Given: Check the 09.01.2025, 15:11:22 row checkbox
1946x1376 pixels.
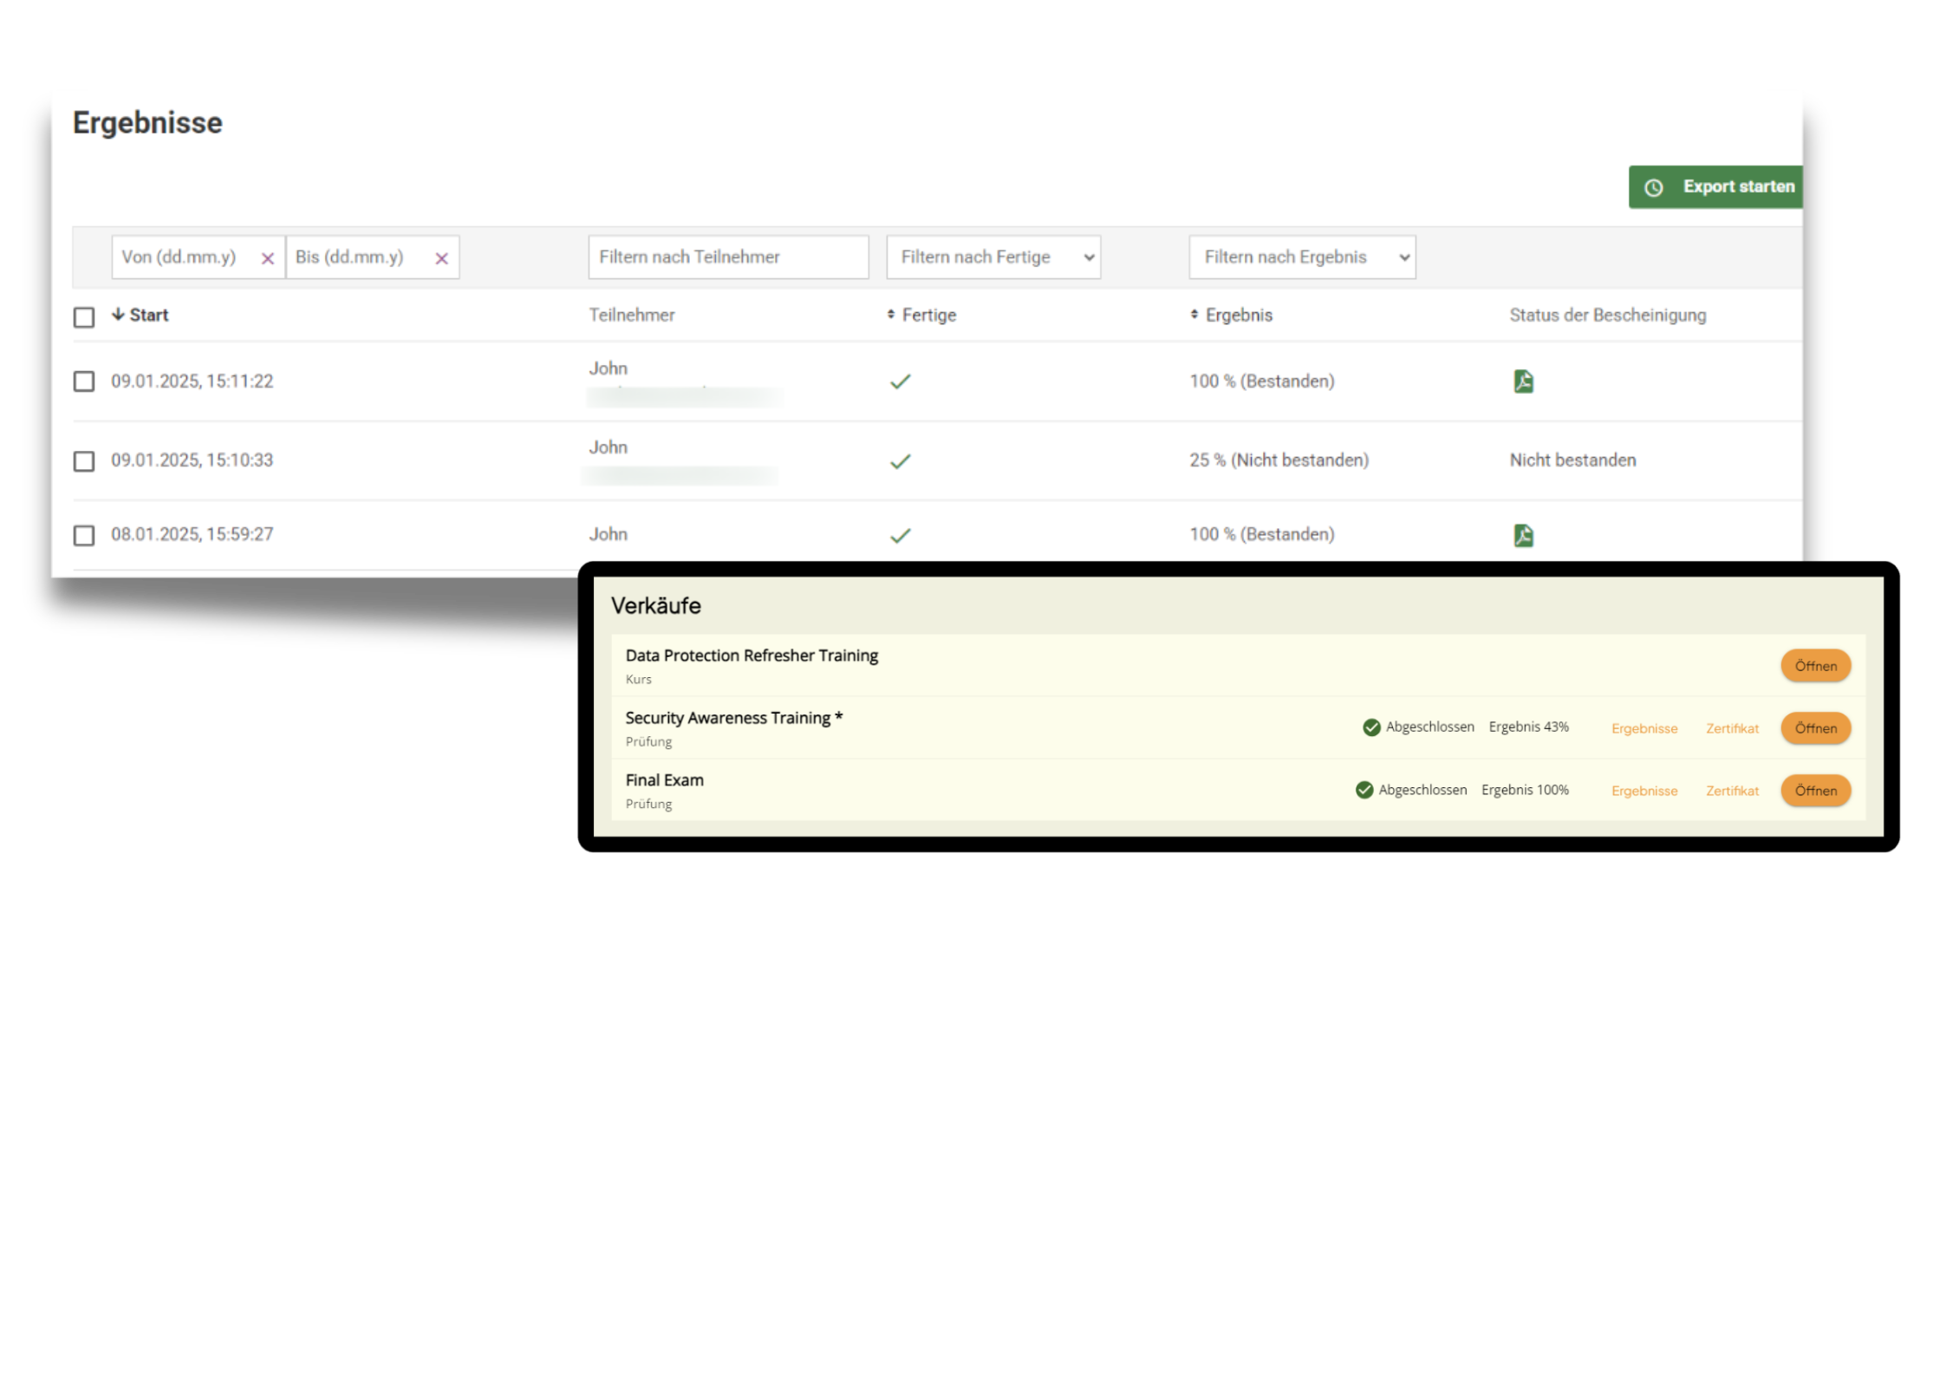Looking at the screenshot, I should coord(84,381).
